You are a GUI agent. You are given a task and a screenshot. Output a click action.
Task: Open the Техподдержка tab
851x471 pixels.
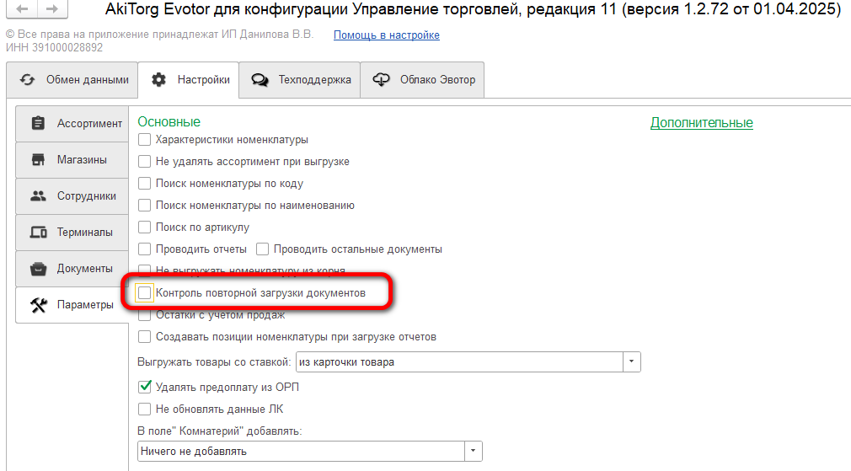[x=300, y=80]
